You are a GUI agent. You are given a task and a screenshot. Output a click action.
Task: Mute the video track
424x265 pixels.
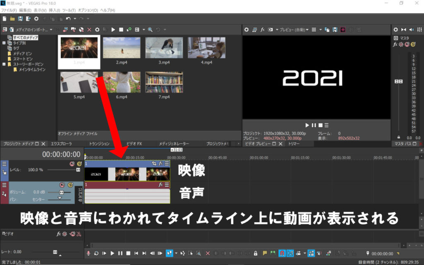[72, 164]
